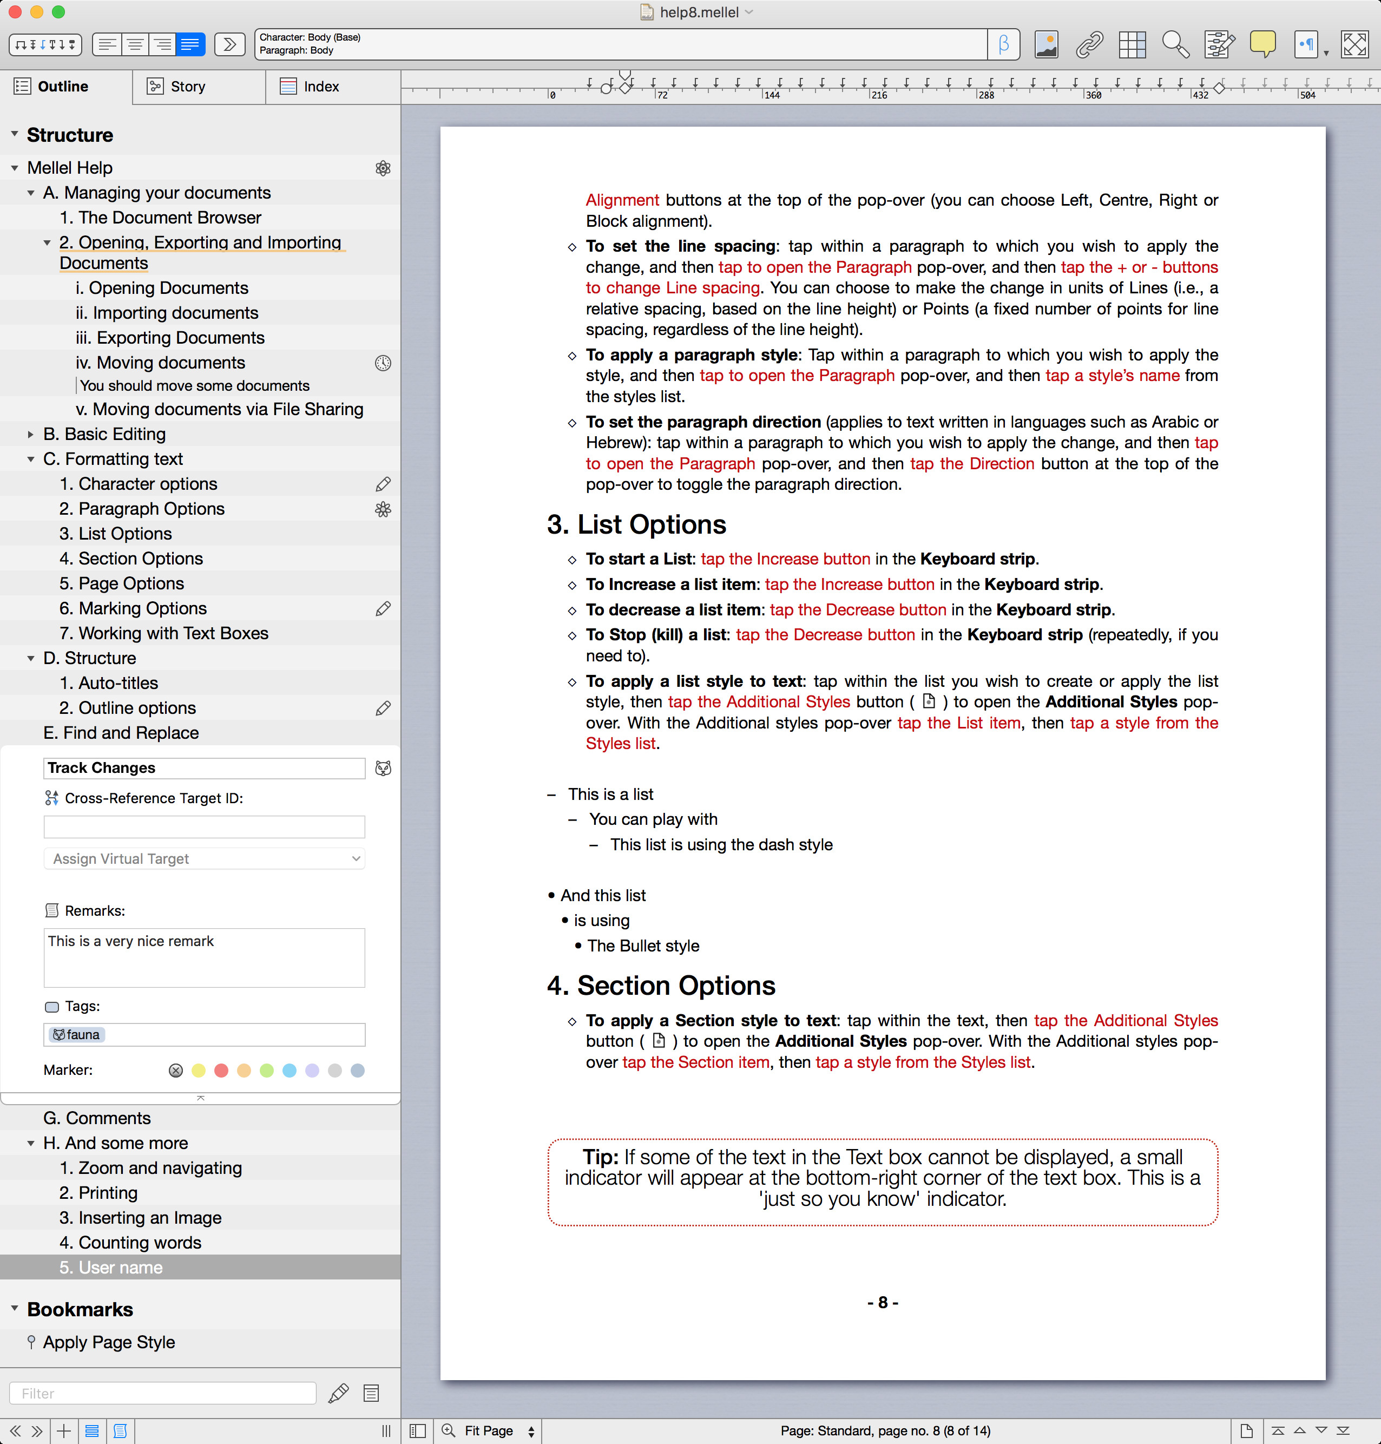Image resolution: width=1381 pixels, height=1444 pixels.
Task: Clear the marker with the X button
Action: click(175, 1071)
